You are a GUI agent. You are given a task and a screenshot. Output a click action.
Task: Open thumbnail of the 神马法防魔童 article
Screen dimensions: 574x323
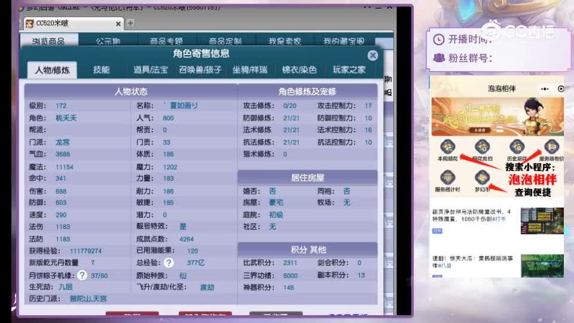542,221
